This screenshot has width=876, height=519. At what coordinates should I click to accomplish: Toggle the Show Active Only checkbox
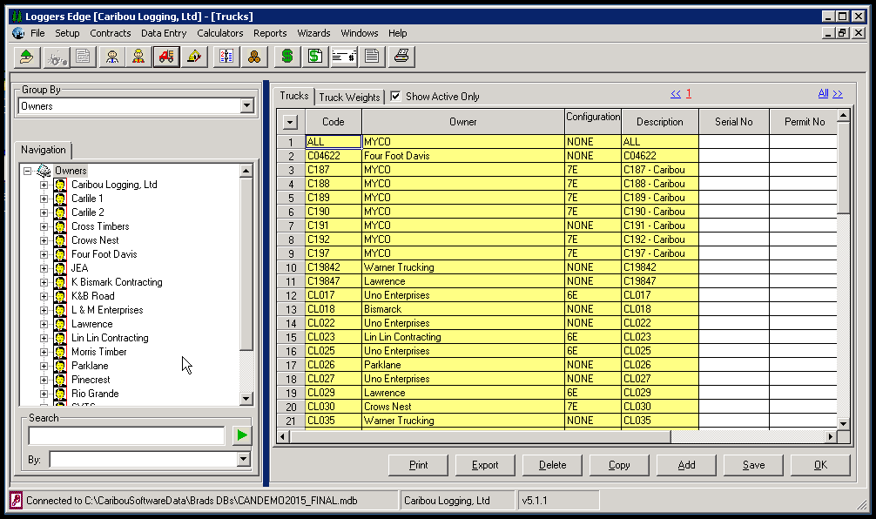click(395, 96)
